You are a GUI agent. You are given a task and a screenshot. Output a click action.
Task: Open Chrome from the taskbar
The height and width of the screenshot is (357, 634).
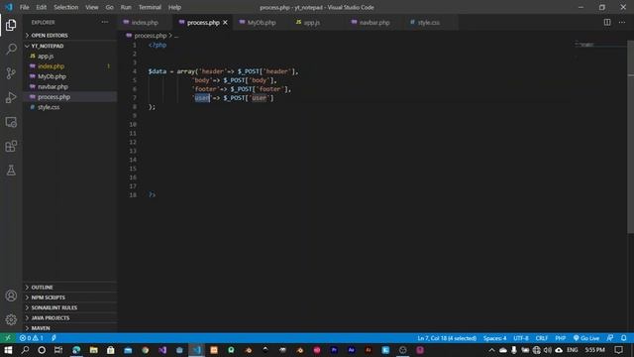[x=146, y=350]
